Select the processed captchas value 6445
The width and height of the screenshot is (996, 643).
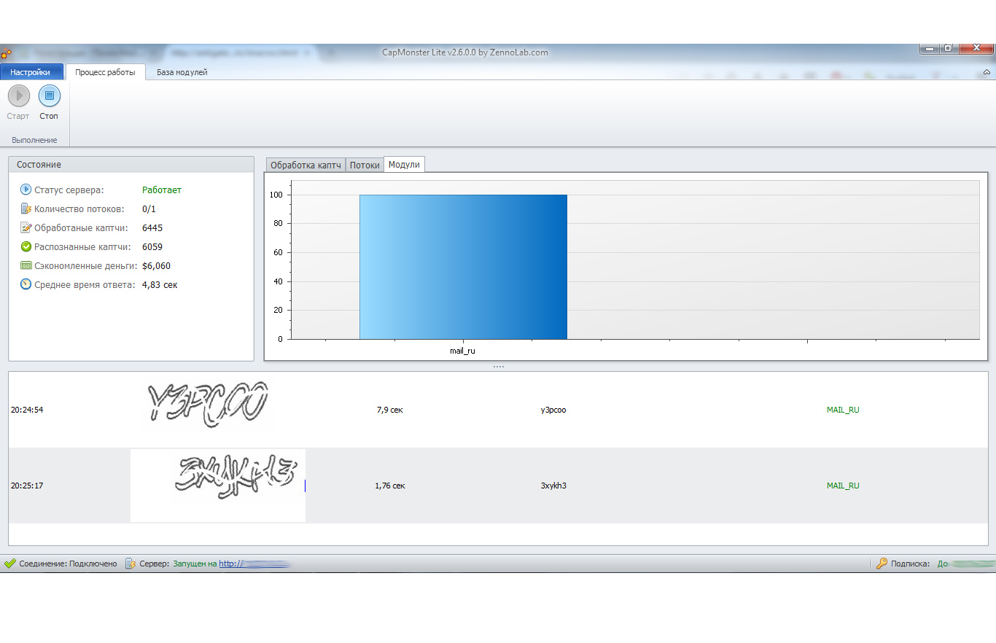(152, 227)
